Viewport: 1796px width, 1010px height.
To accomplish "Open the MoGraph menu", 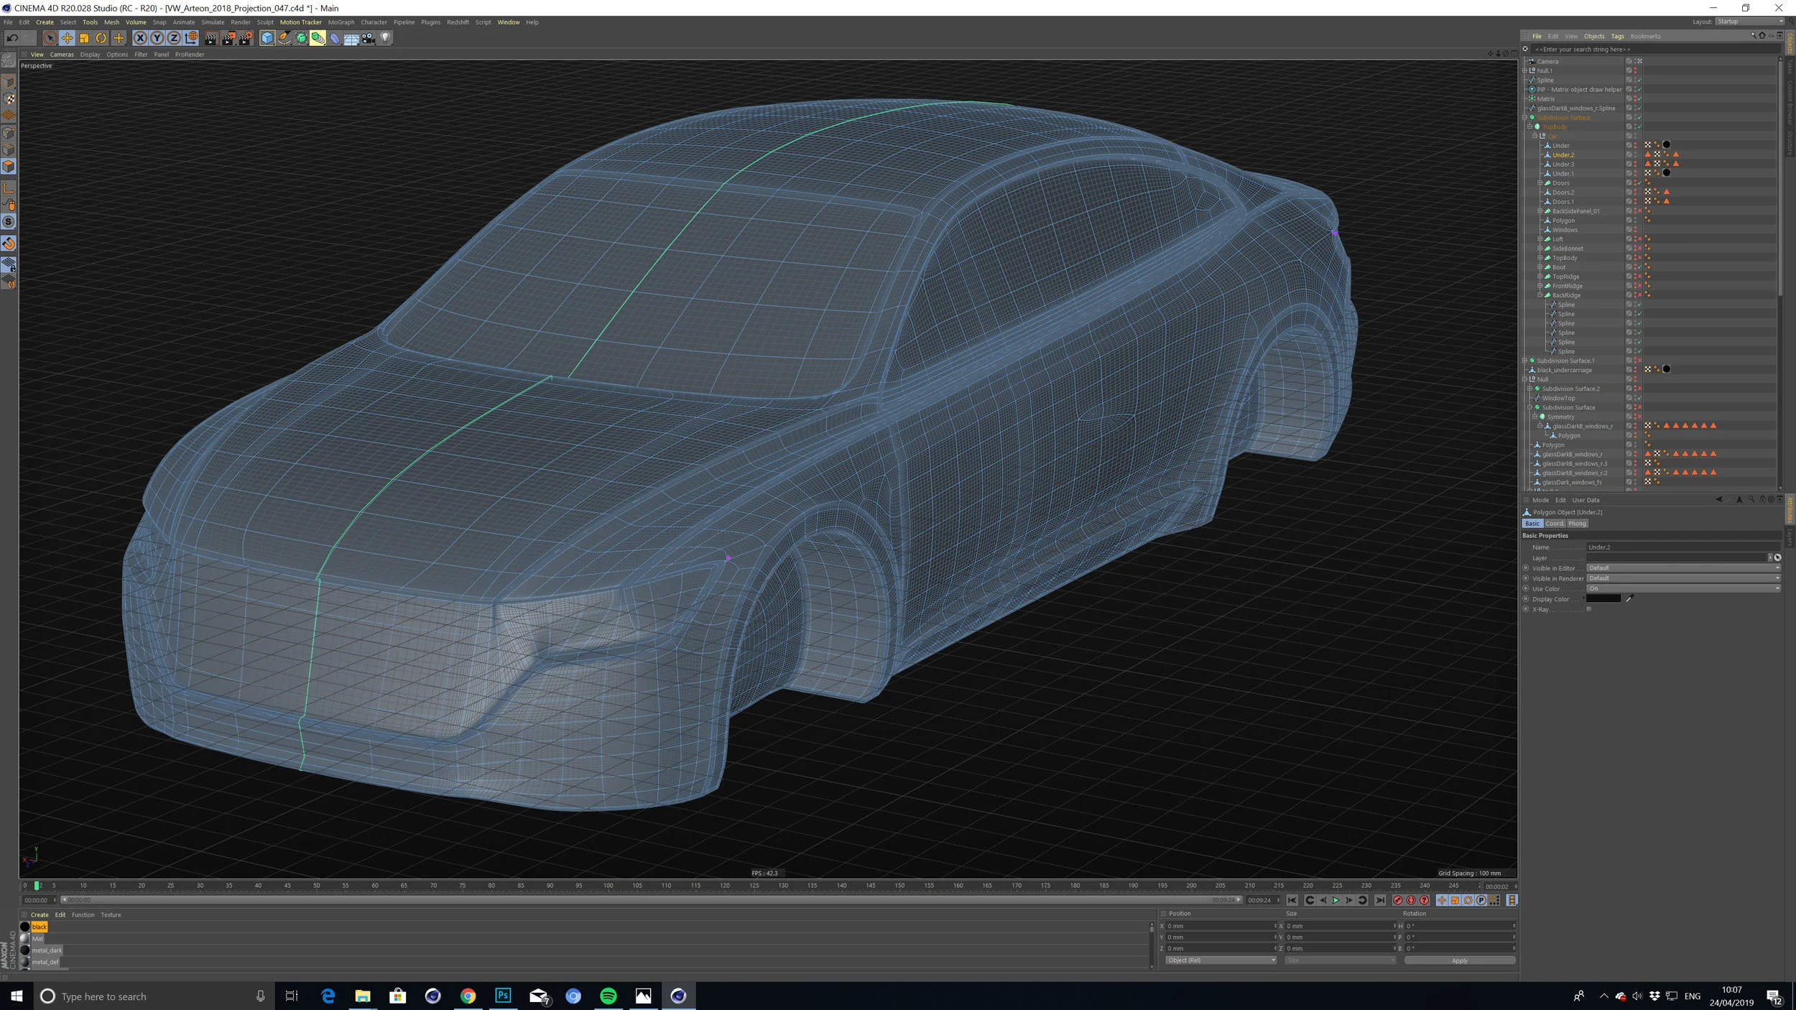I will 341,22.
